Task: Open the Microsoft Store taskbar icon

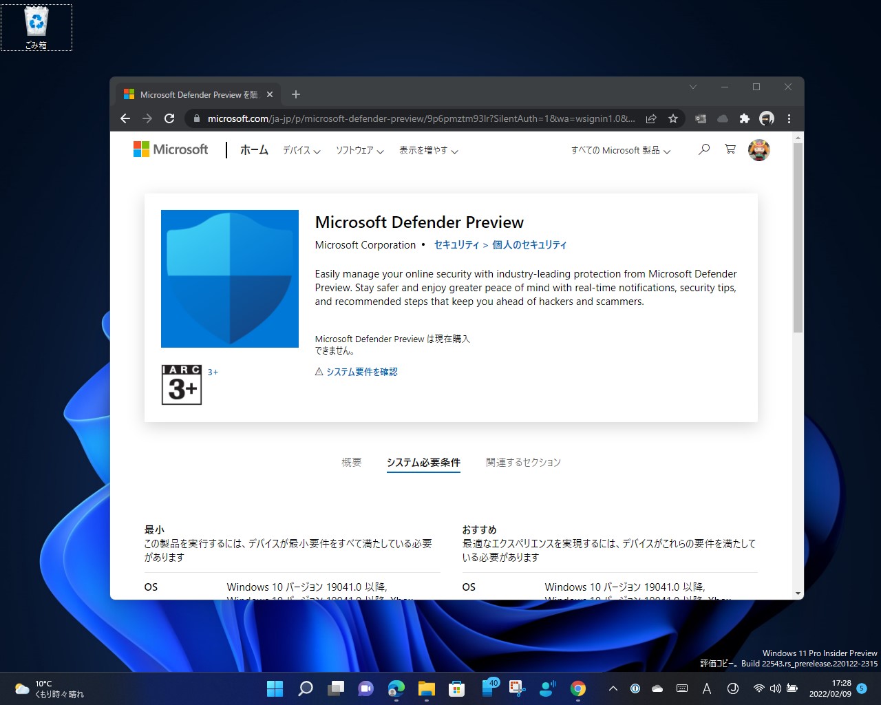Action: pos(456,688)
